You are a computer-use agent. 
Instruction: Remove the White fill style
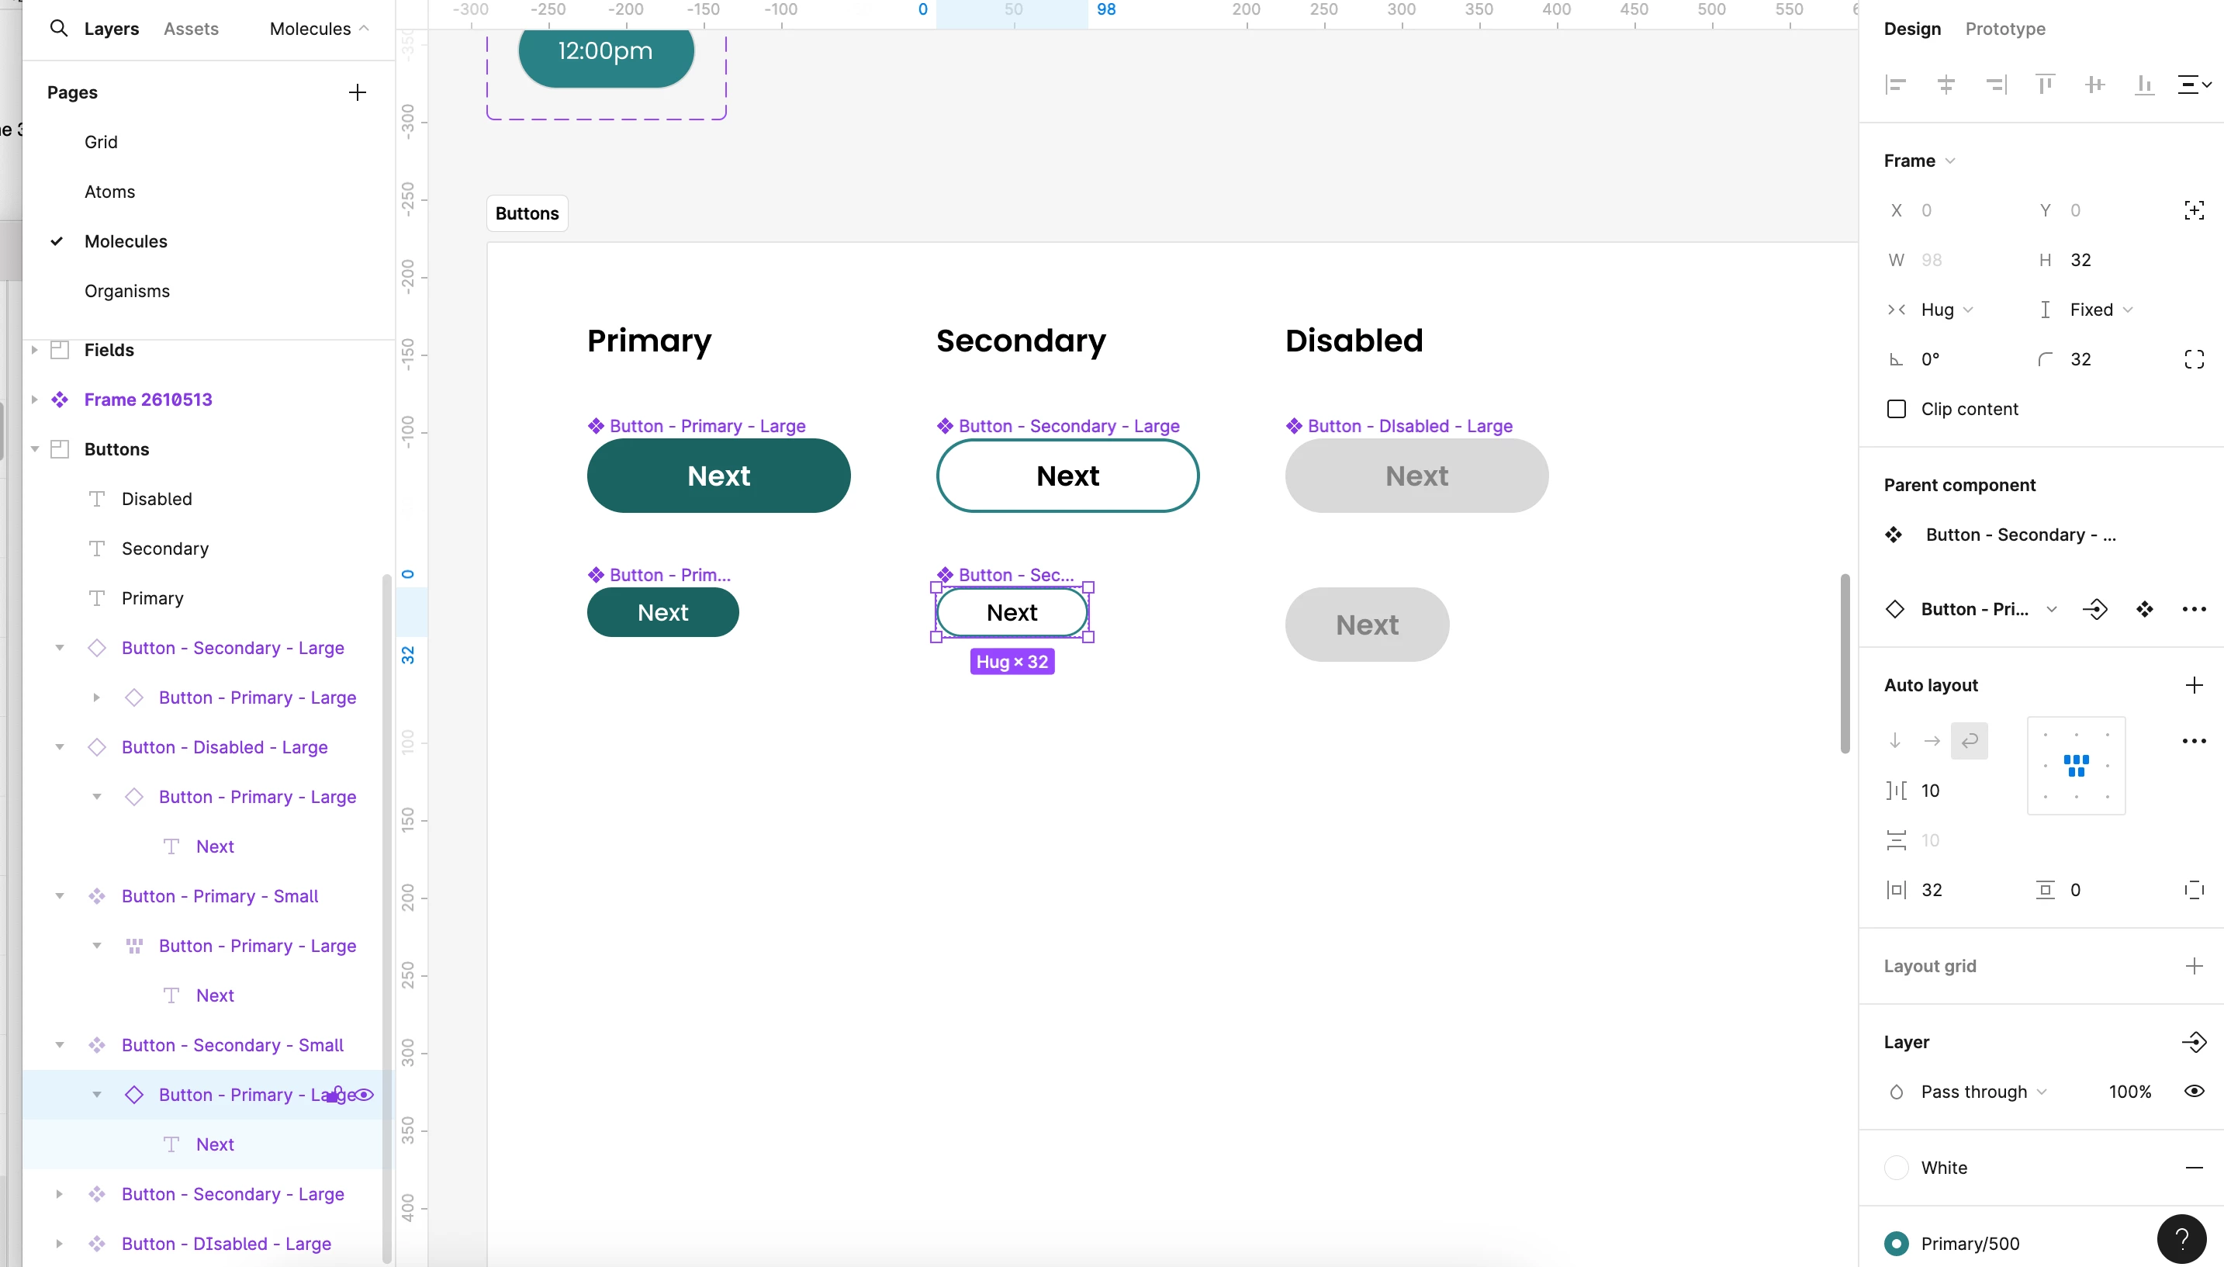[2195, 1168]
